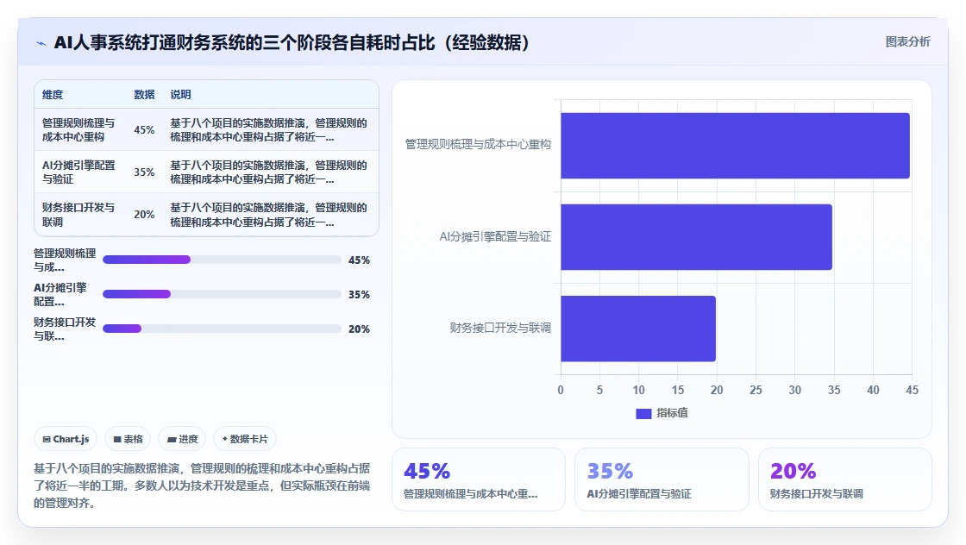Click the 图表分析 label in header
This screenshot has height=545, width=966.
click(907, 42)
